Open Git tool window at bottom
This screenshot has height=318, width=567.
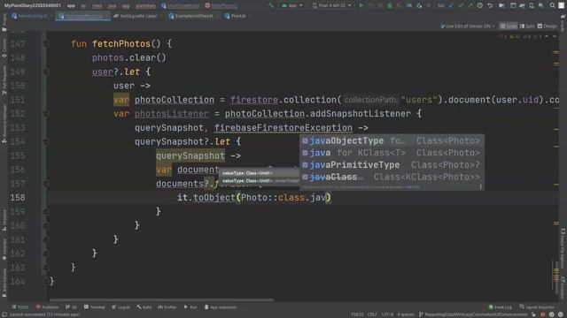point(71,307)
